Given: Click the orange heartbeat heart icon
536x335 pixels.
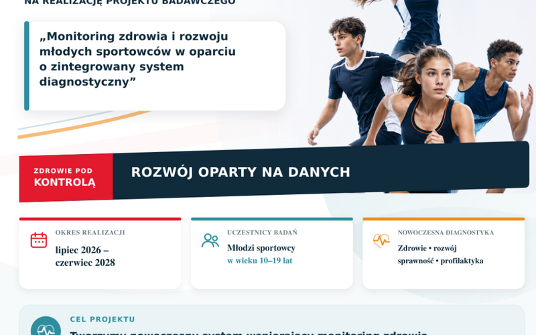Looking at the screenshot, I should 381,241.
